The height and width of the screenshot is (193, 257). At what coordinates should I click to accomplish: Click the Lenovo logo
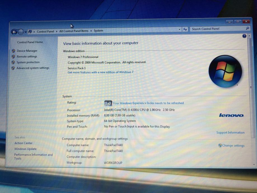[232, 115]
